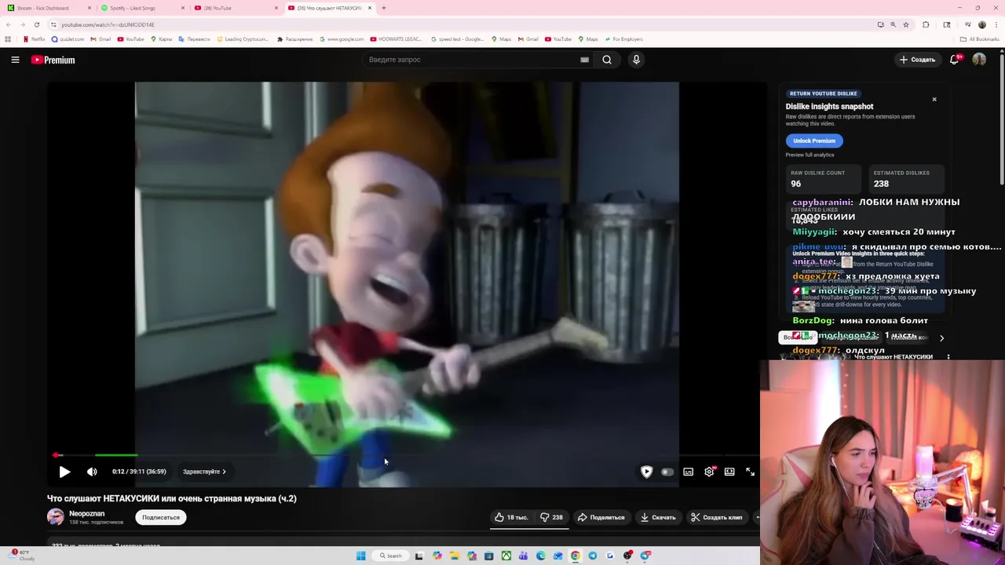Open the player settings gear

pyautogui.click(x=709, y=472)
